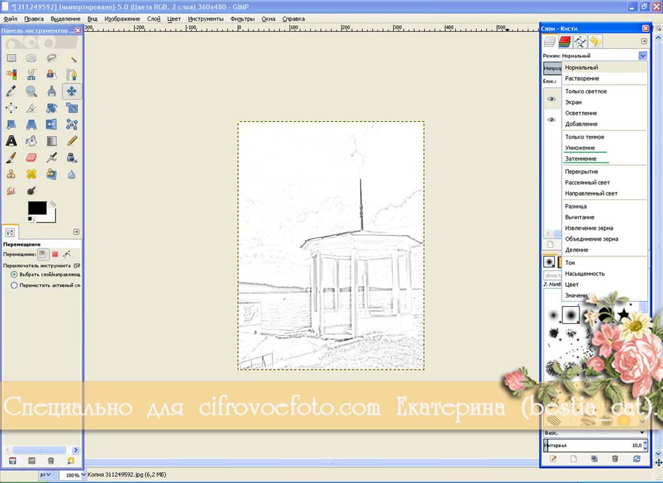
Task: Select the Rectangle Select tool
Action: [11, 58]
